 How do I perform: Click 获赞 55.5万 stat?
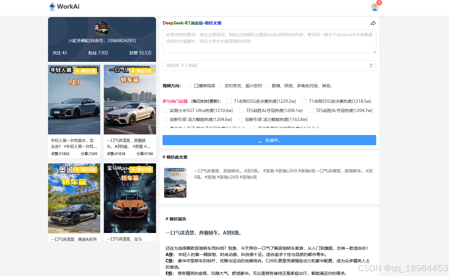coord(141,53)
